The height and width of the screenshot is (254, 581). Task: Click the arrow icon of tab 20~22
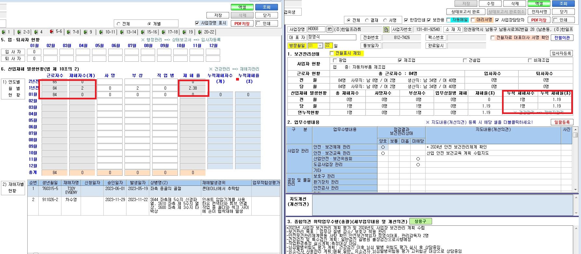coord(200,32)
